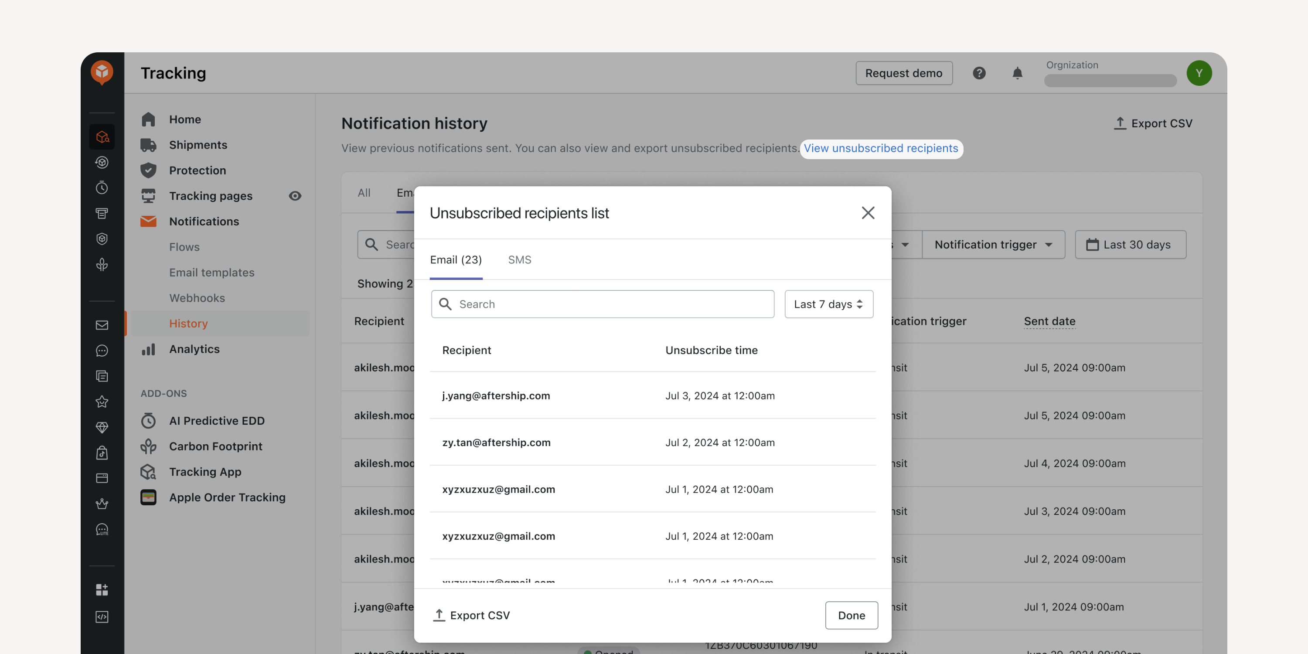Open the chat bubble icon in dark rail
The width and height of the screenshot is (1308, 654).
pyautogui.click(x=102, y=351)
